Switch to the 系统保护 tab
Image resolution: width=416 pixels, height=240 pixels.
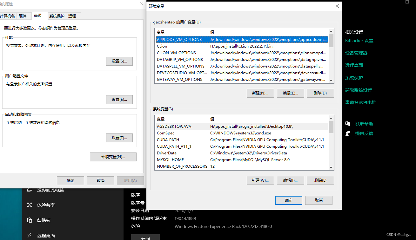tap(57, 16)
